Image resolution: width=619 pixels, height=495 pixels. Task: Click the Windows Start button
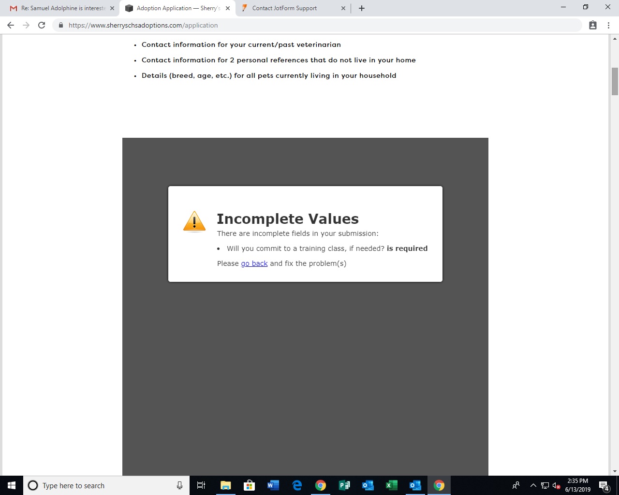point(12,485)
